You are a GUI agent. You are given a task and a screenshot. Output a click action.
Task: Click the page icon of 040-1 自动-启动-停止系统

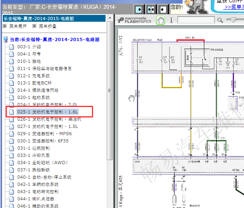11,177
